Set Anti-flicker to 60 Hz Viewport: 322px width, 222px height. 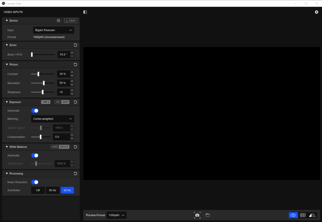pos(67,190)
